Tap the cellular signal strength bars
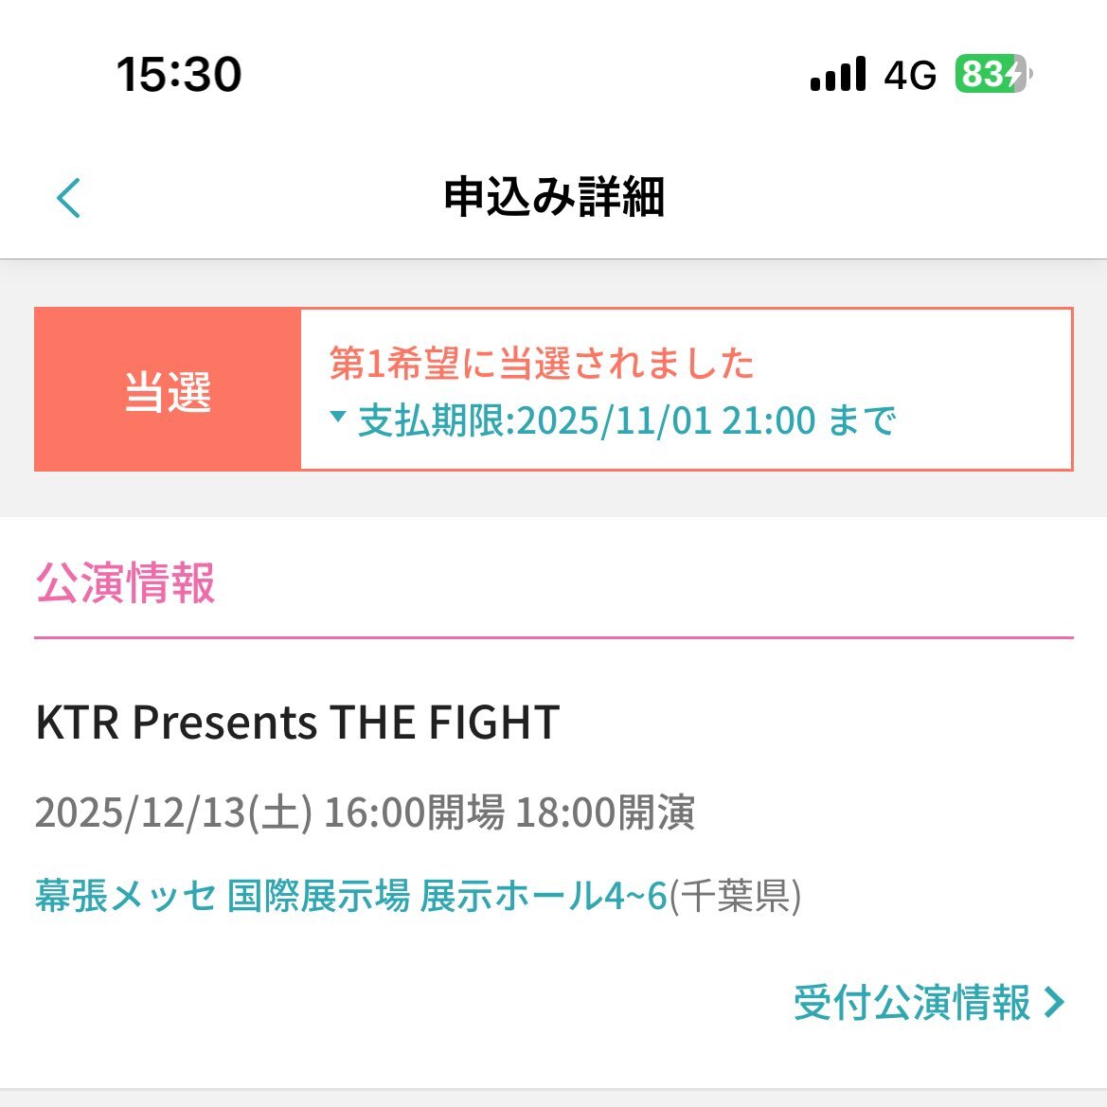The height and width of the screenshot is (1107, 1107). [838, 74]
